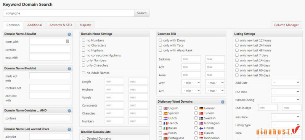Enable the German dictionary checkbox
The height and width of the screenshot is (140, 305).
[196, 108]
